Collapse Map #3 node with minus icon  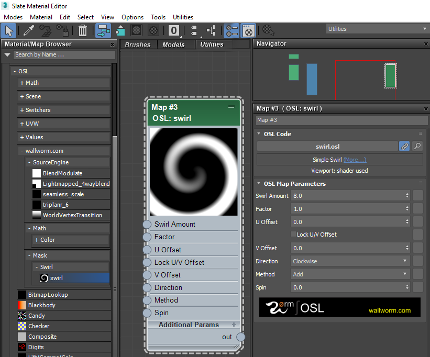click(231, 107)
